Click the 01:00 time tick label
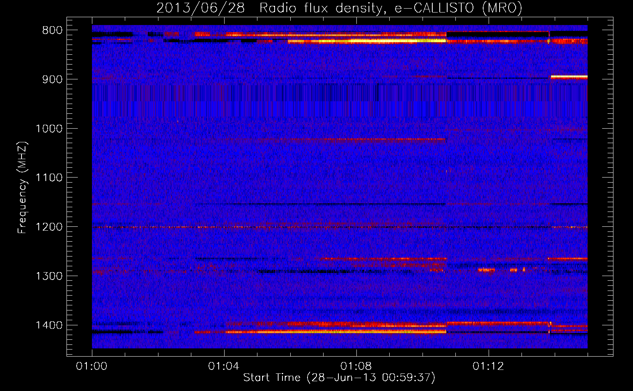Screen dimensions: 633x391 click(x=92, y=366)
